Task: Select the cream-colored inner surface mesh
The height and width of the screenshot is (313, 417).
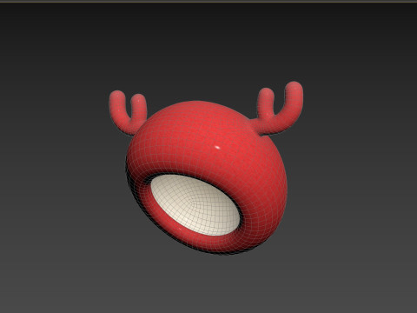Action: [195, 204]
